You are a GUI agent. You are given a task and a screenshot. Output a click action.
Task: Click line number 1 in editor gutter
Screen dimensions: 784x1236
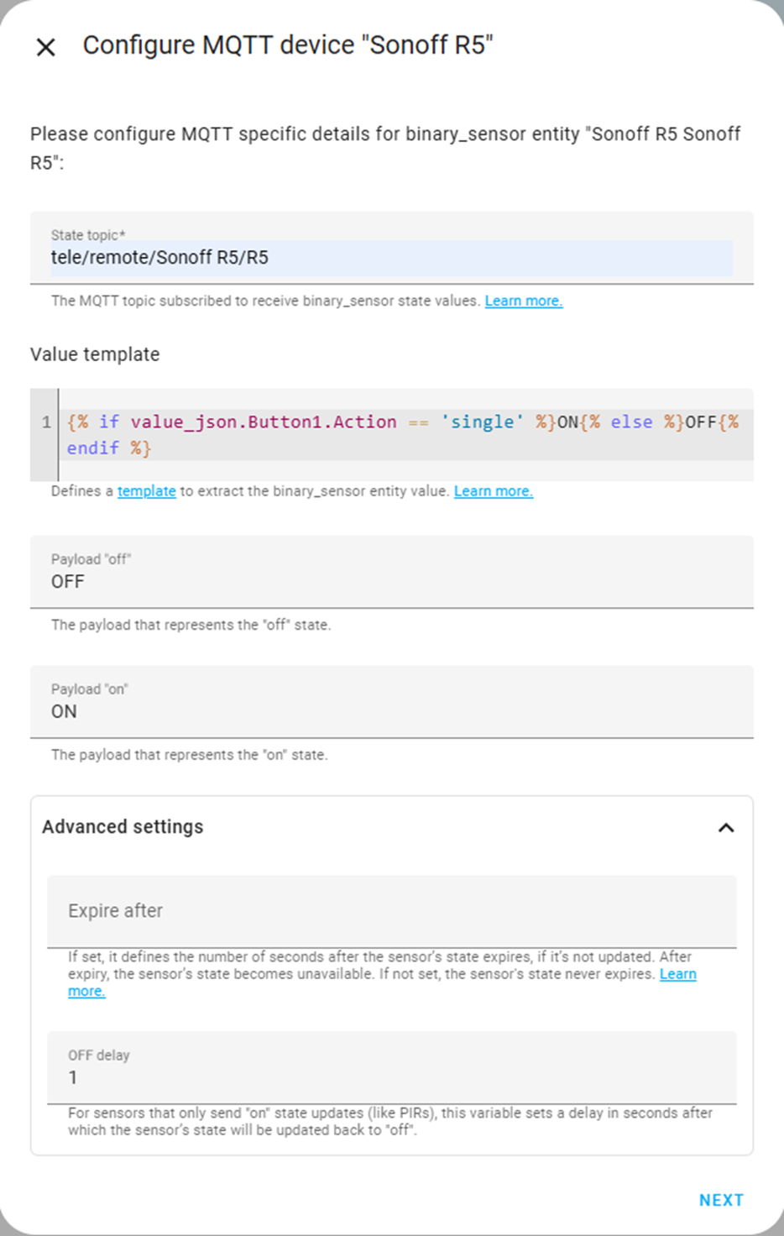point(46,422)
